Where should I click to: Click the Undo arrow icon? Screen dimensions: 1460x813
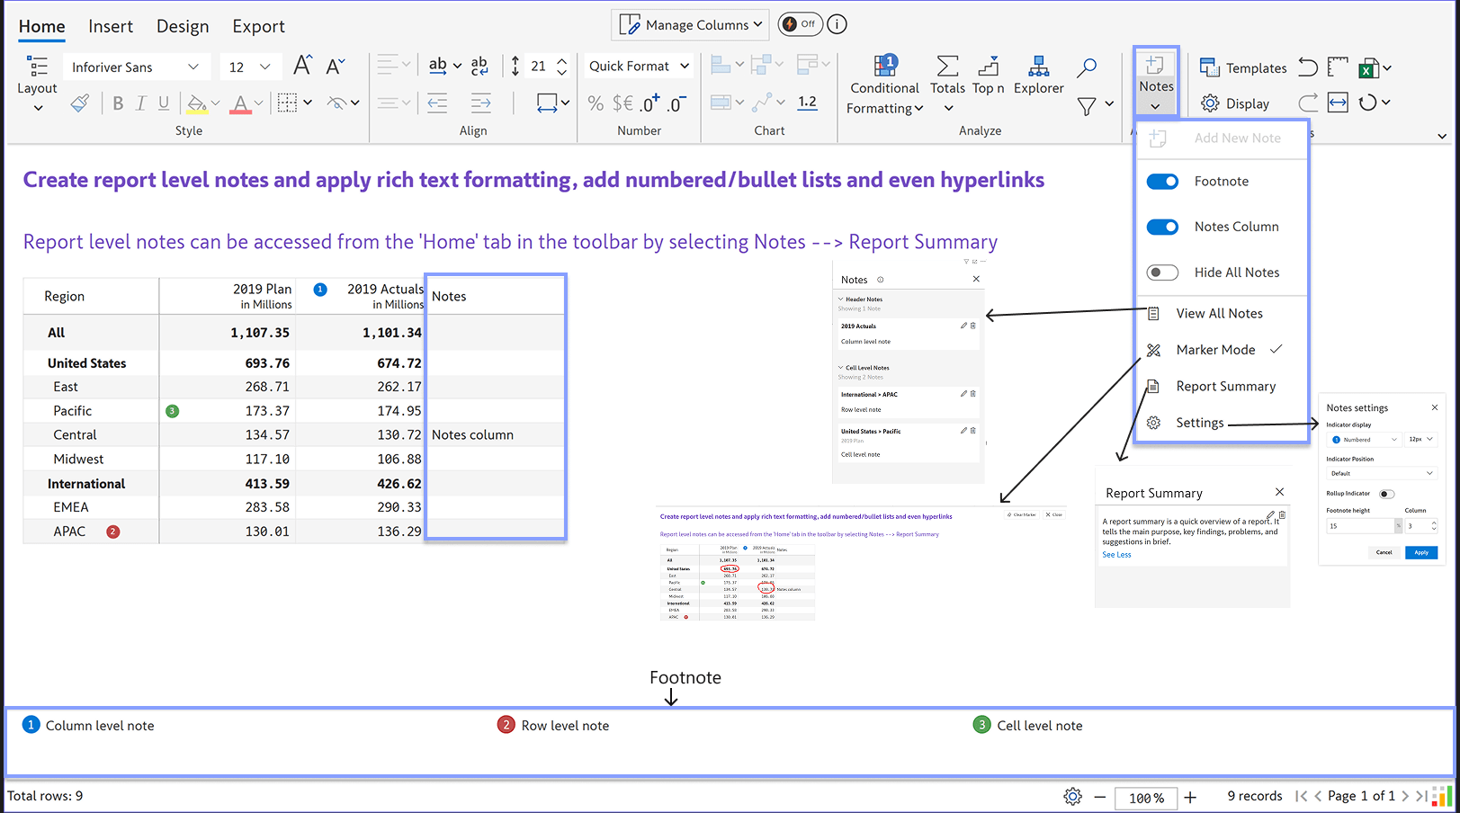click(1307, 67)
